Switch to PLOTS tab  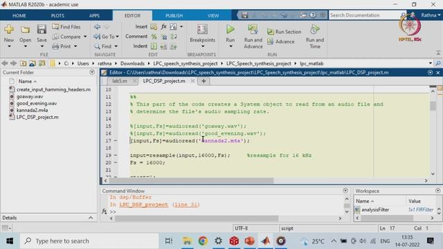pos(57,15)
